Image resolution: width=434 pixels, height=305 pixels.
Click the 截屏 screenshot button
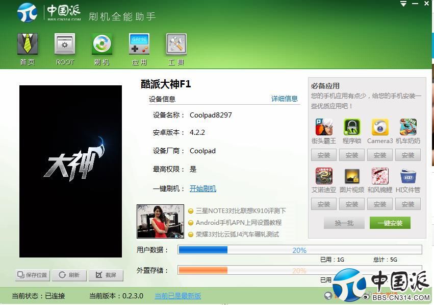point(106,275)
